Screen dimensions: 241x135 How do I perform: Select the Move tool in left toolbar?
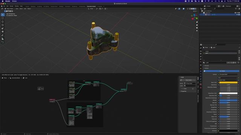(3, 22)
